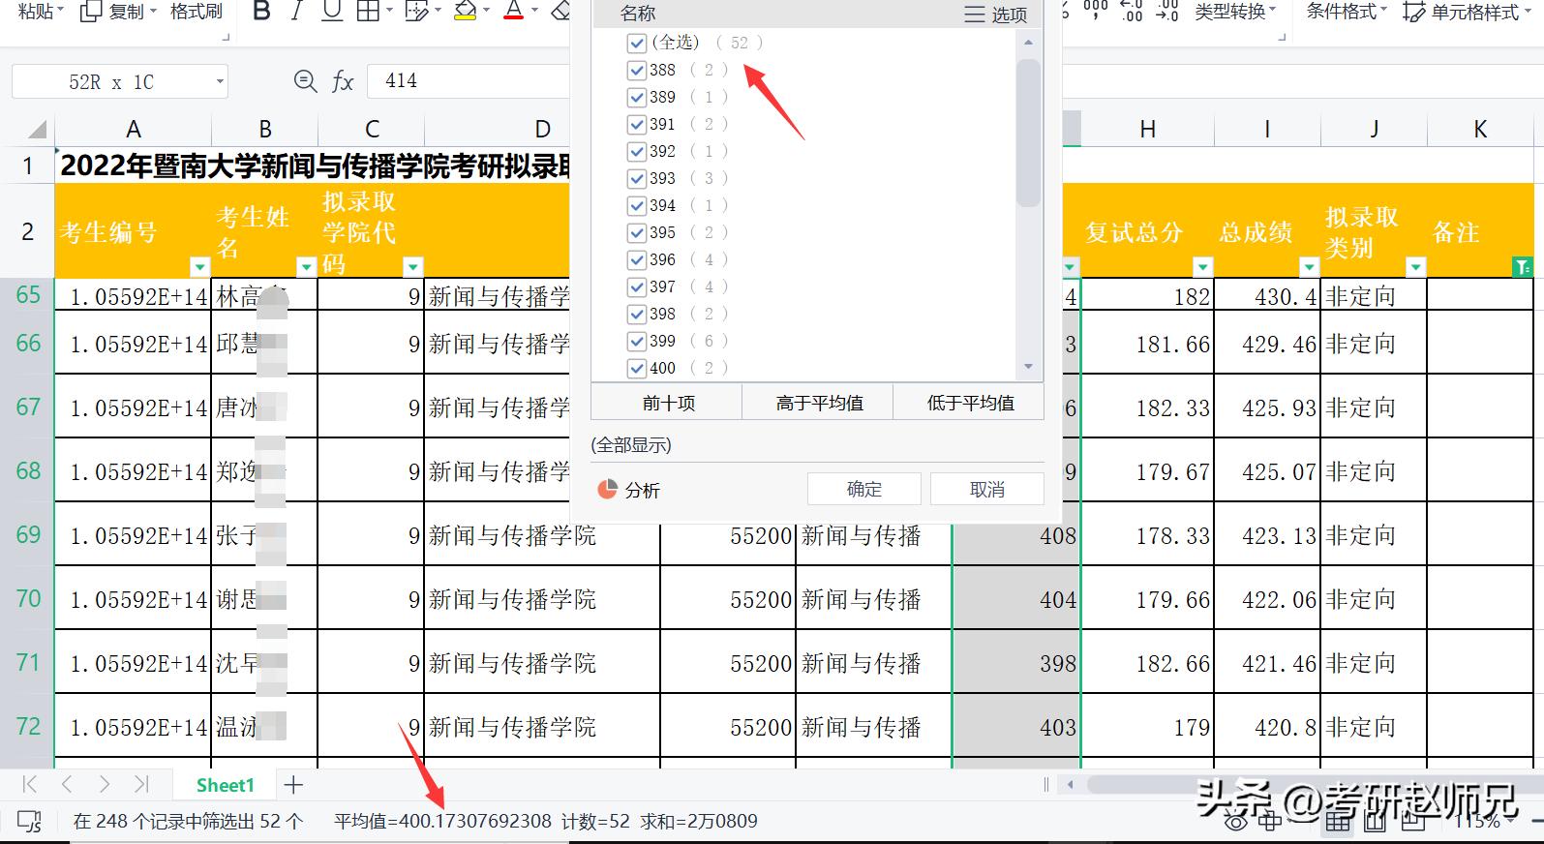1544x844 pixels.
Task: Open the 考生编号 column filter dropdown
Action: tap(200, 266)
